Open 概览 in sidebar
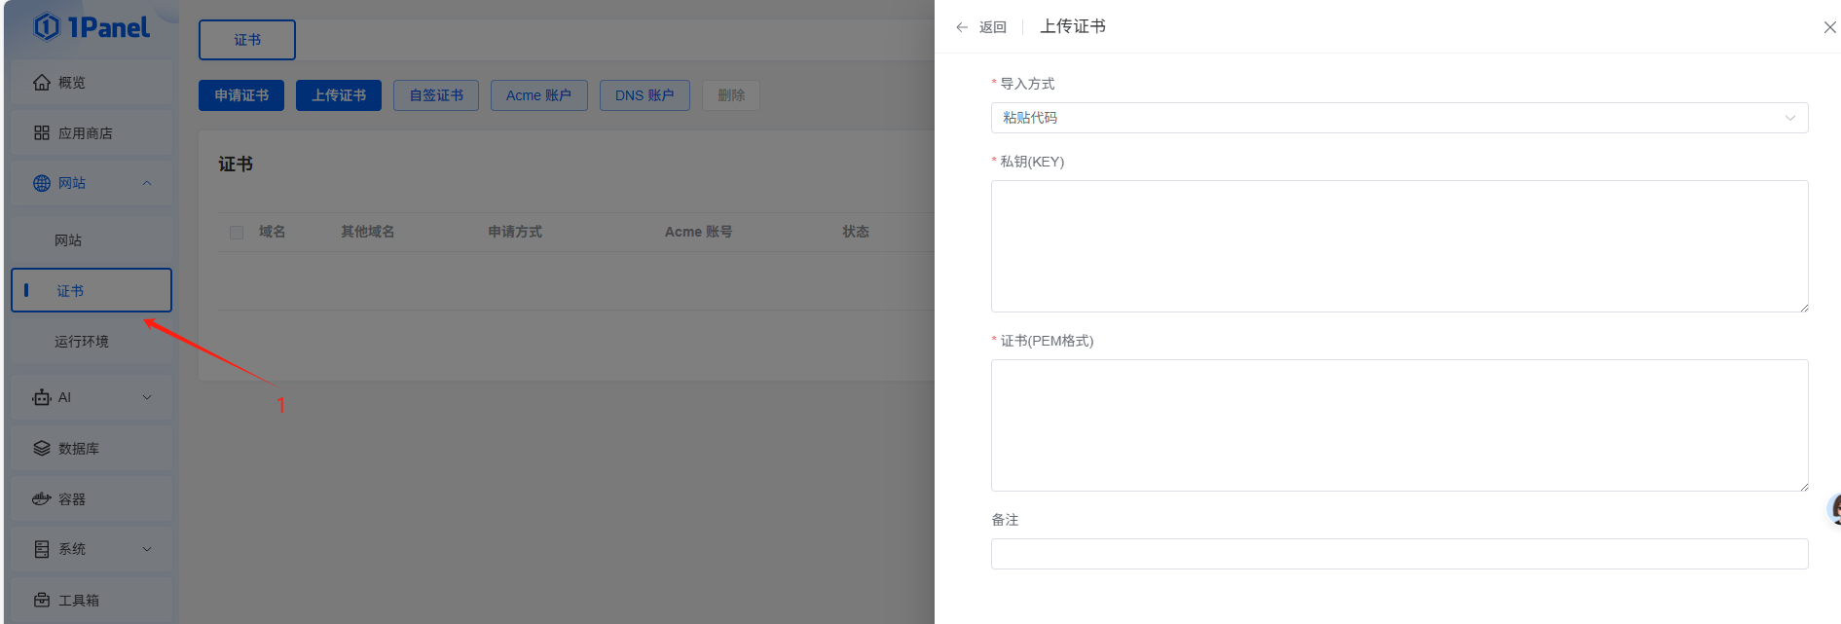 [92, 83]
